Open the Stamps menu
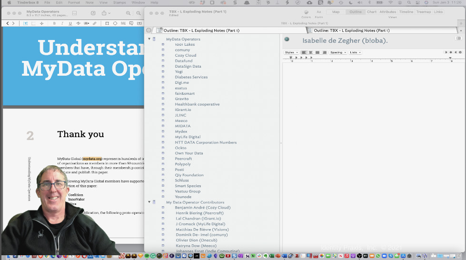Image resolution: width=466 pixels, height=260 pixels. tap(119, 2)
